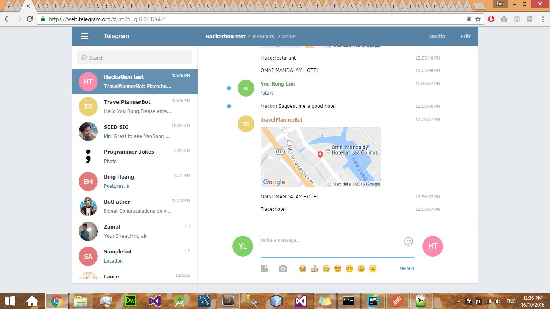Click OMNI MANDALAY HOTEL message sent 12:36:07
Image resolution: width=550 pixels, height=309 pixels.
point(290,197)
